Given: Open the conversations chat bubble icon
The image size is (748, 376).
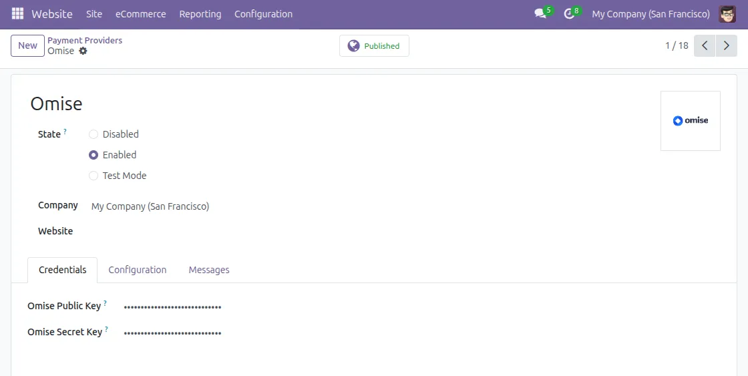Looking at the screenshot, I should [x=540, y=14].
